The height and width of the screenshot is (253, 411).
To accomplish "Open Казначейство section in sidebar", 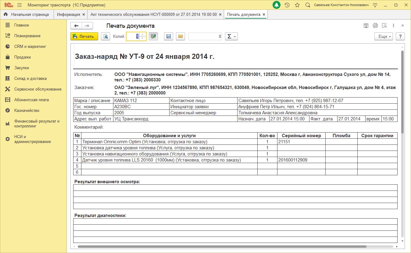I will [34, 111].
